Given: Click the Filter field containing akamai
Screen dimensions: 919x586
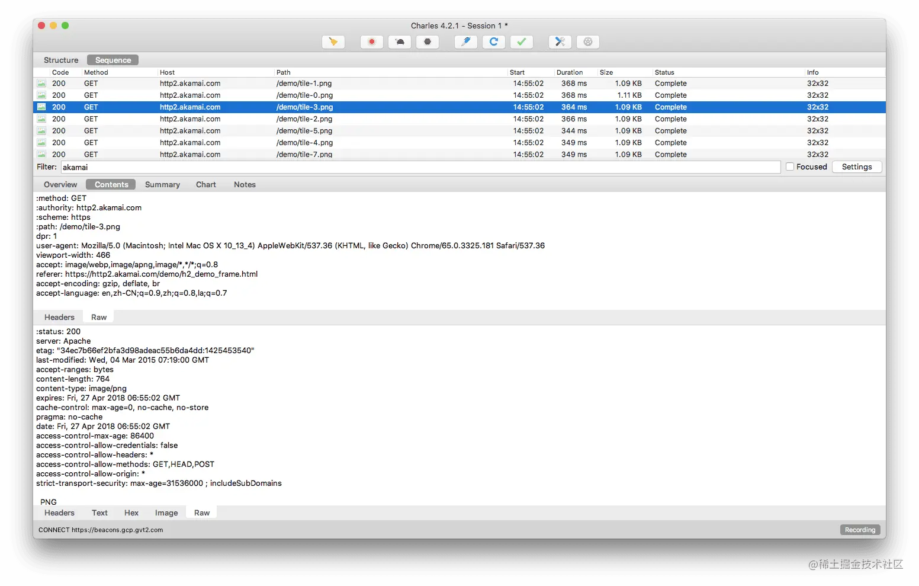Looking at the screenshot, I should point(420,168).
